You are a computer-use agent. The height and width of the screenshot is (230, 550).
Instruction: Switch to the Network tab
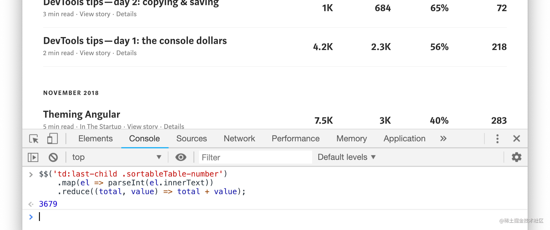pyautogui.click(x=239, y=139)
